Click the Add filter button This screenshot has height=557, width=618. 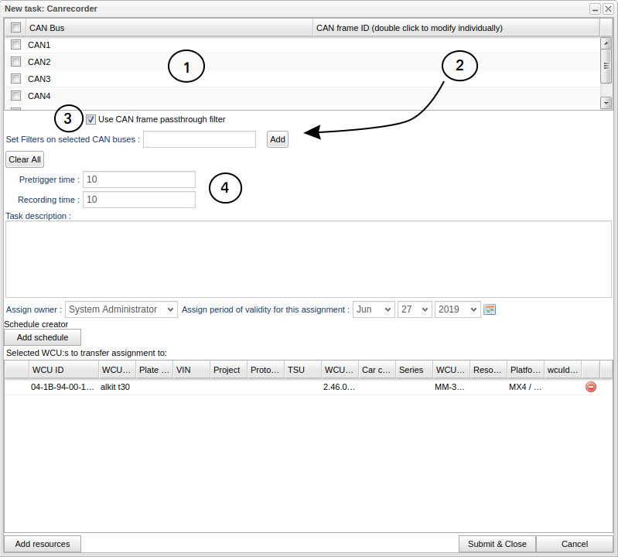pos(278,139)
